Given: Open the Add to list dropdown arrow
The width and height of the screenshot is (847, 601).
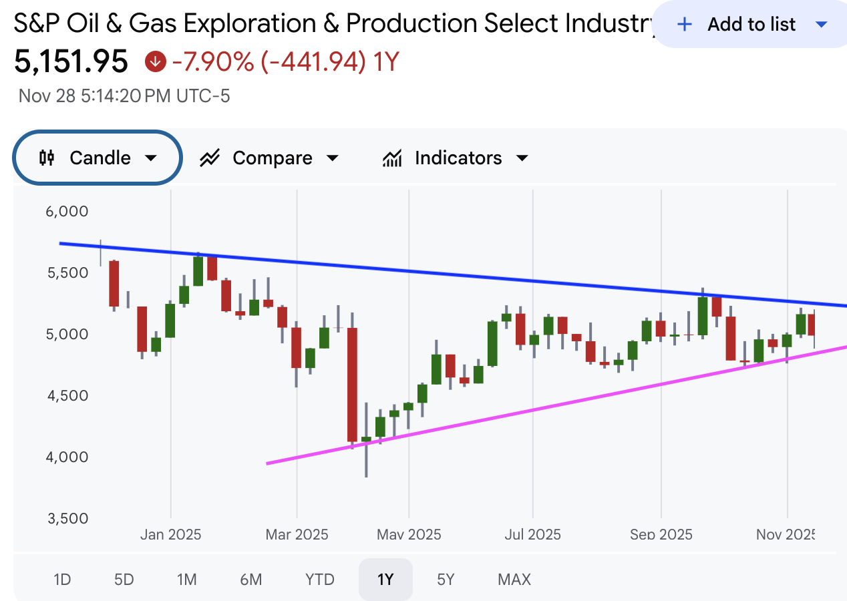Looking at the screenshot, I should point(822,25).
